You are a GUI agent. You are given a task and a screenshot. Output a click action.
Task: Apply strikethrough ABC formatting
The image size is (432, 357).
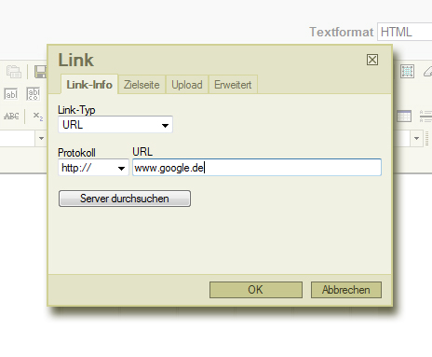point(11,117)
